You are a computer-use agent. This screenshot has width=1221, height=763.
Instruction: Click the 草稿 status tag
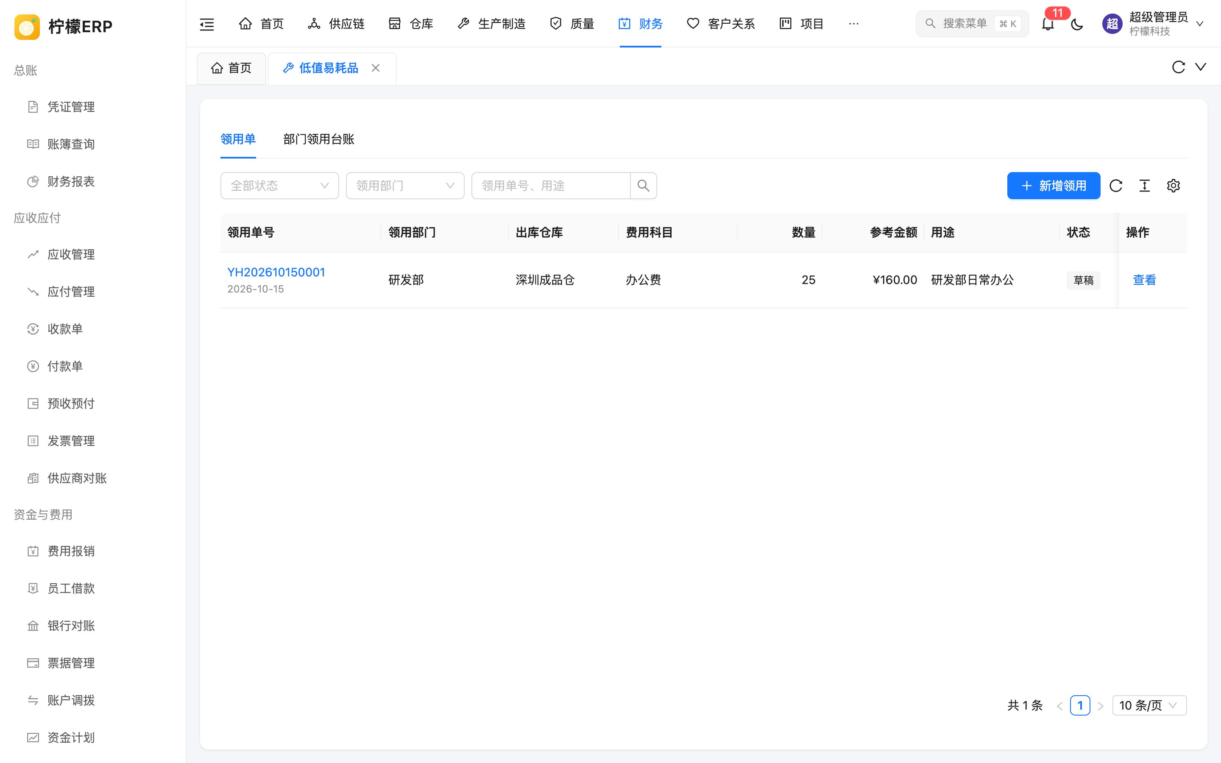pyautogui.click(x=1083, y=280)
